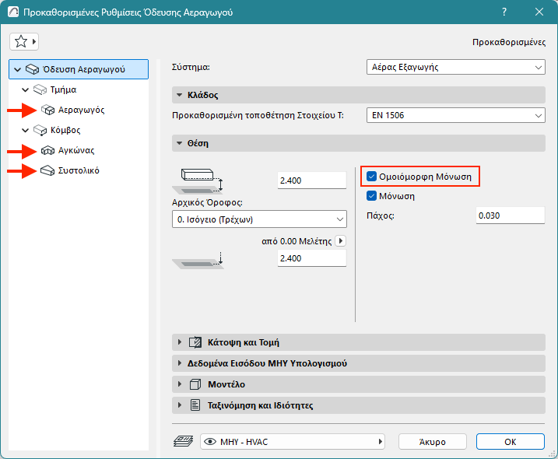The image size is (558, 459).
Task: Toggle the eye icon in the layer selector
Action: [x=210, y=442]
